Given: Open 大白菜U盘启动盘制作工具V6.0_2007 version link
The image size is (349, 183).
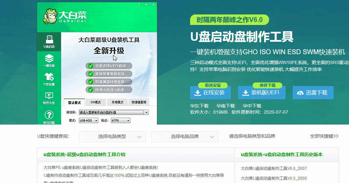Looking at the screenshot, I should pos(274,169).
